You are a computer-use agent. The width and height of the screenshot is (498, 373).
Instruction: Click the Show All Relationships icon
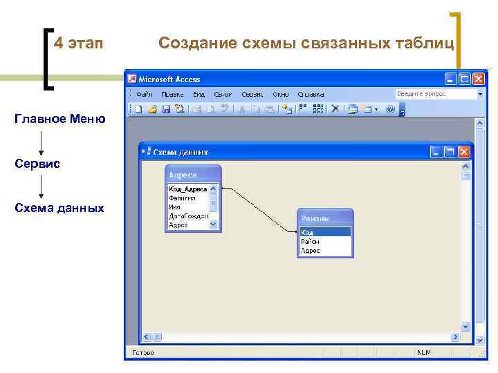pyautogui.click(x=317, y=109)
